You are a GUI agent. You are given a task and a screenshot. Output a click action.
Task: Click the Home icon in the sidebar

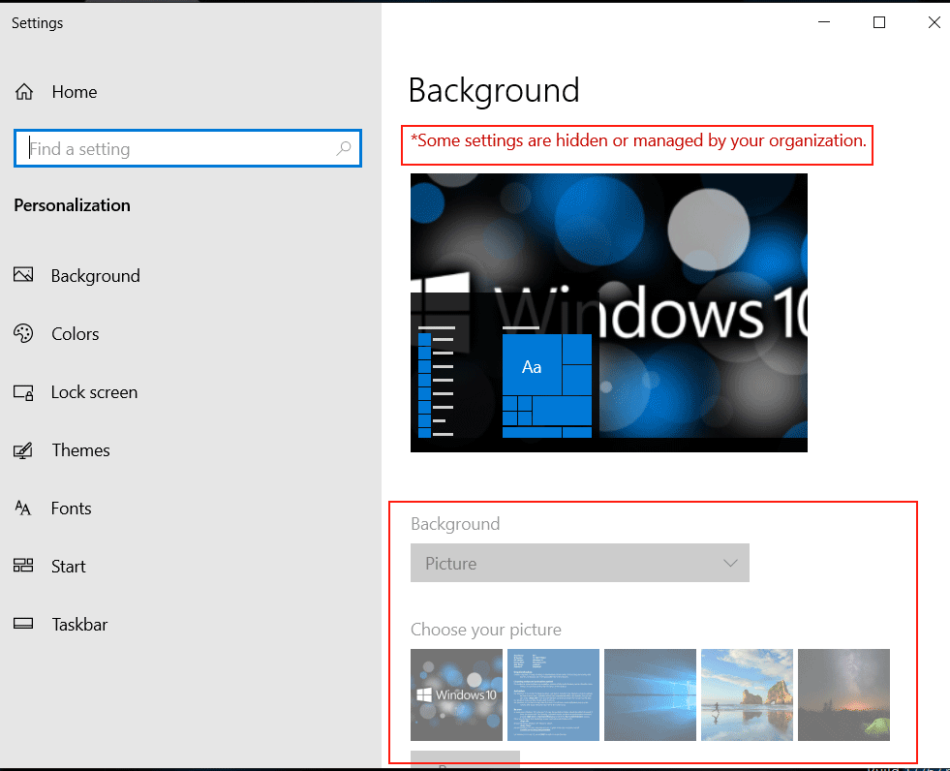(x=24, y=92)
